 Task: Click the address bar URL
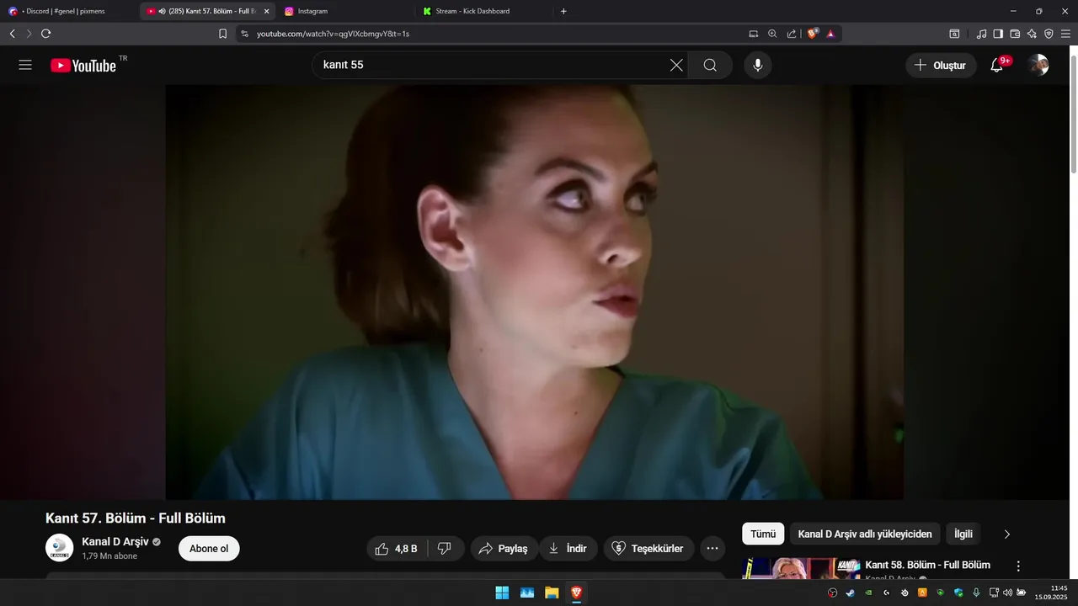point(333,34)
